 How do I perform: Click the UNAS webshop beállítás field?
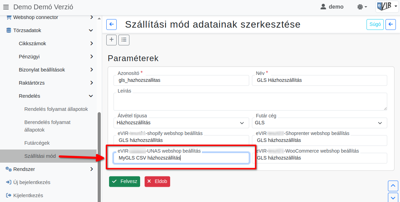tap(181, 158)
